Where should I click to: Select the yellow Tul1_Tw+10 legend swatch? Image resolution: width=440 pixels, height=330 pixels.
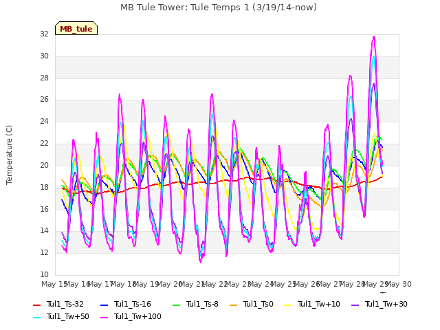pos(288,305)
